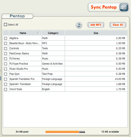
Task: Check the Controls row checkbox
Action: pos(6,48)
